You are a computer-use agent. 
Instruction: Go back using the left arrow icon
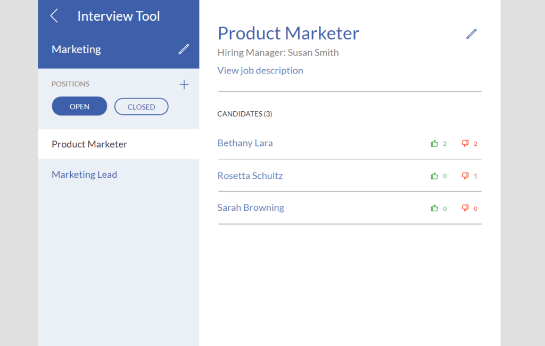pos(54,16)
